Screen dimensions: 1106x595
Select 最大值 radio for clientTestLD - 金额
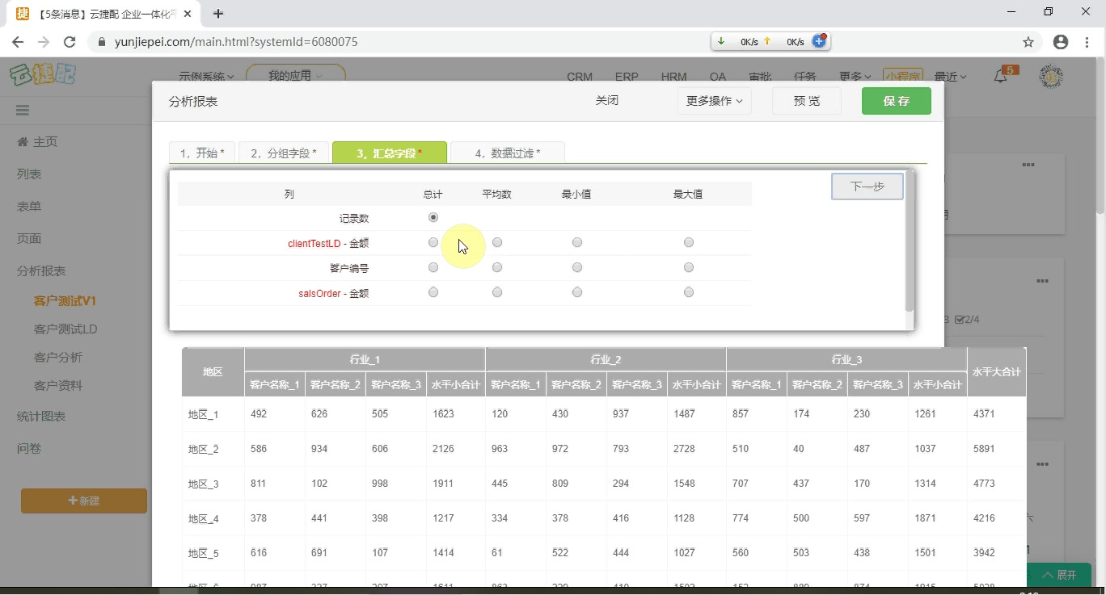[x=689, y=242]
